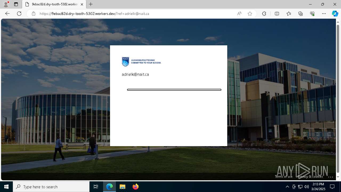Open the Copilot sidebar icon
Viewport: 341px width, 192px height.
[335, 14]
